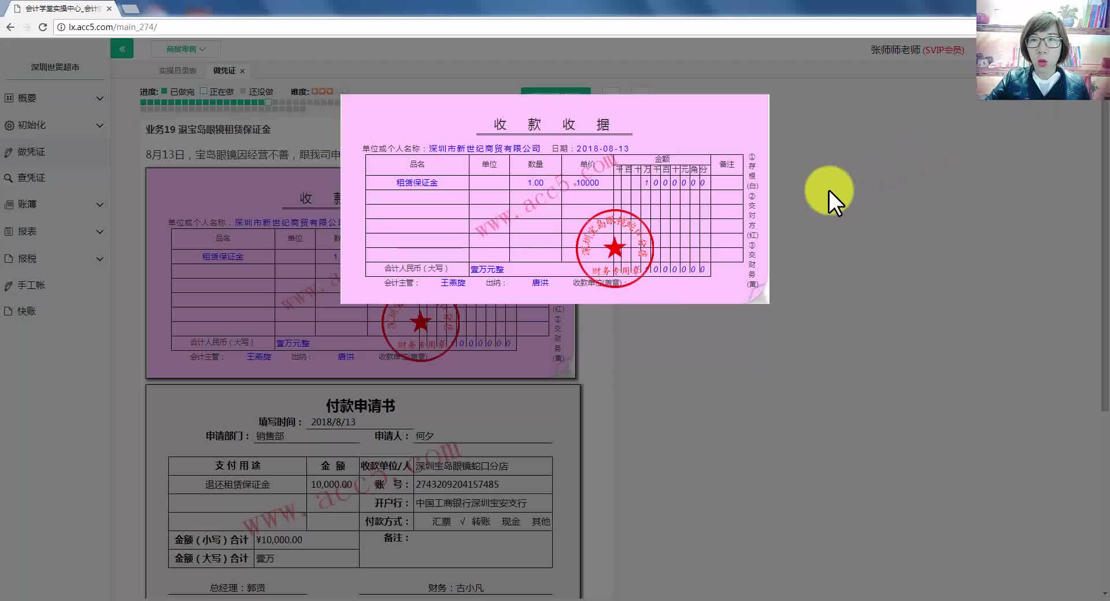Click the 账簿 book icon
The width and height of the screenshot is (1110, 601).
8,205
